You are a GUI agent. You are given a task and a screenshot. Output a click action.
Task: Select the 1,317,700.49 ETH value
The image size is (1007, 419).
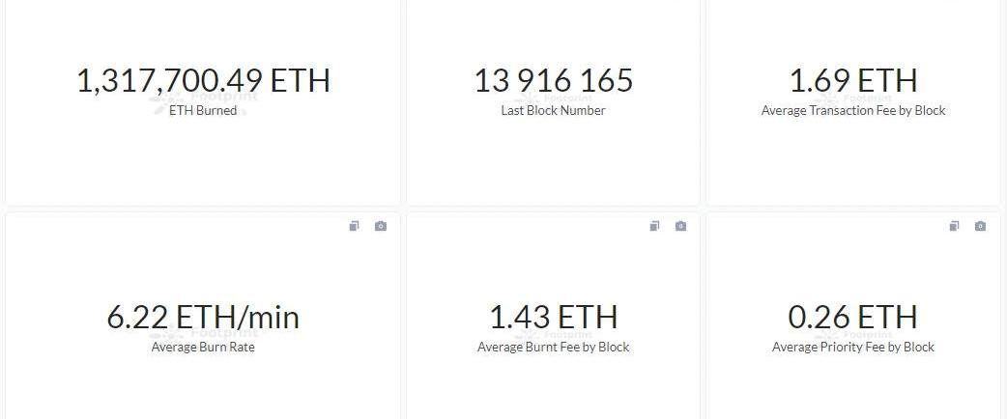coord(203,81)
